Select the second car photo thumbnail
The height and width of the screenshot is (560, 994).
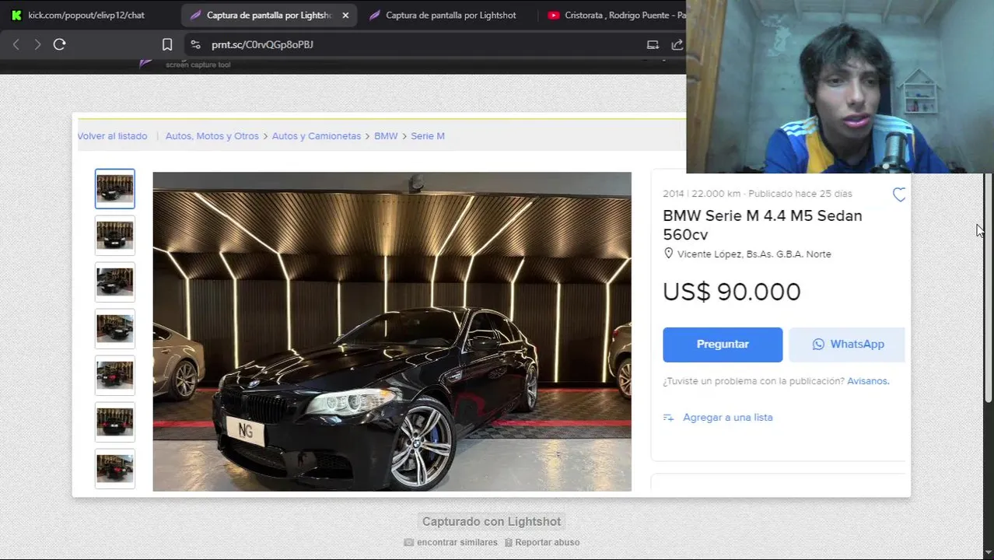(x=115, y=235)
